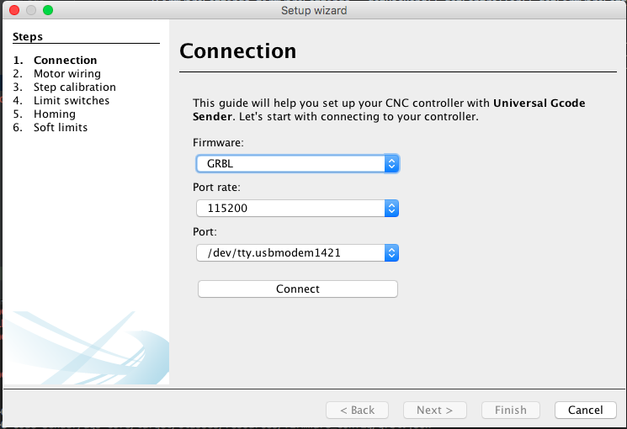Click the Next > button
The width and height of the screenshot is (627, 429).
(x=434, y=410)
